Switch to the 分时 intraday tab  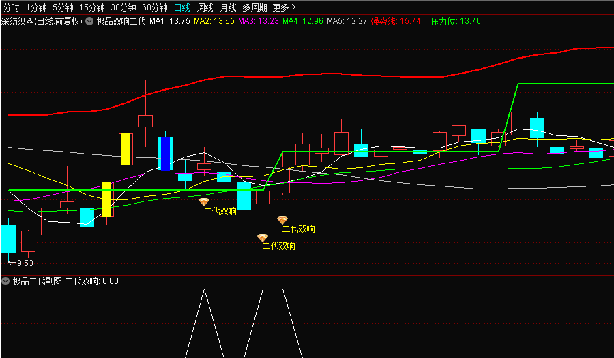point(11,7)
